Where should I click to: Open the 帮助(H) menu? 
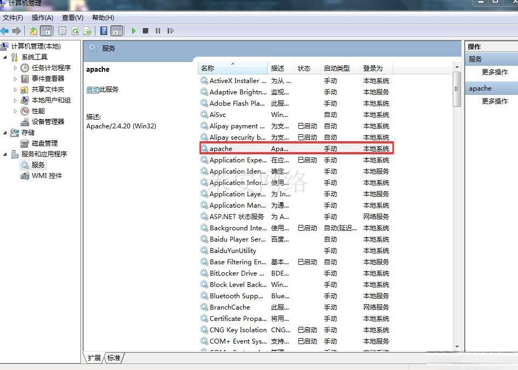[103, 17]
